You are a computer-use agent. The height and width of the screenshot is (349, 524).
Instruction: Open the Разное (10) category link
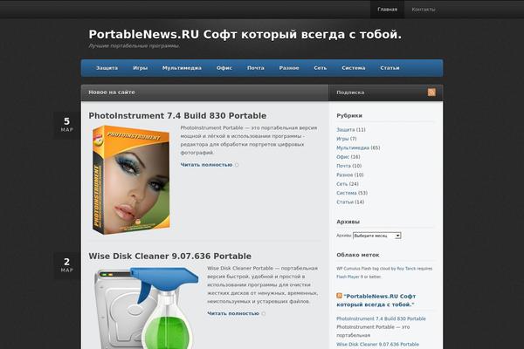(x=345, y=174)
